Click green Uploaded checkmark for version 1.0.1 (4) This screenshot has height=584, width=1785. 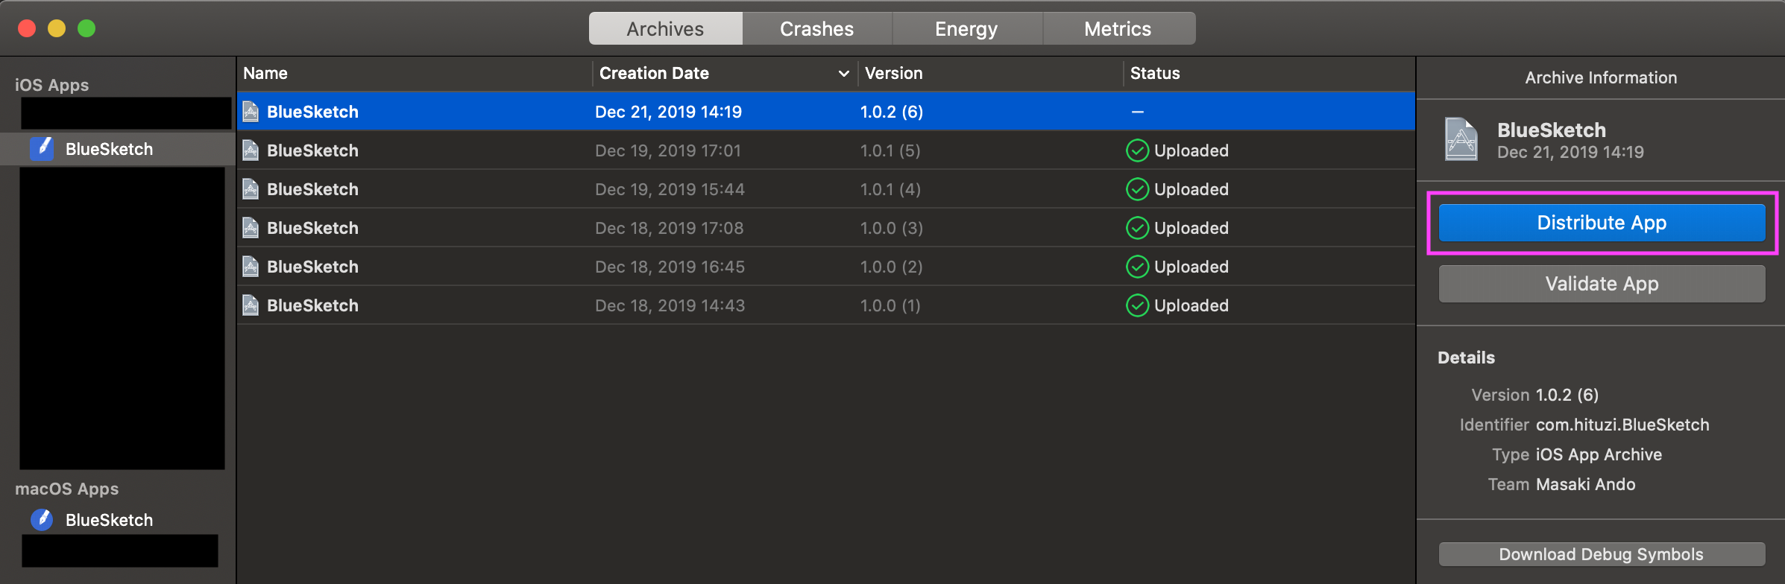click(x=1137, y=189)
